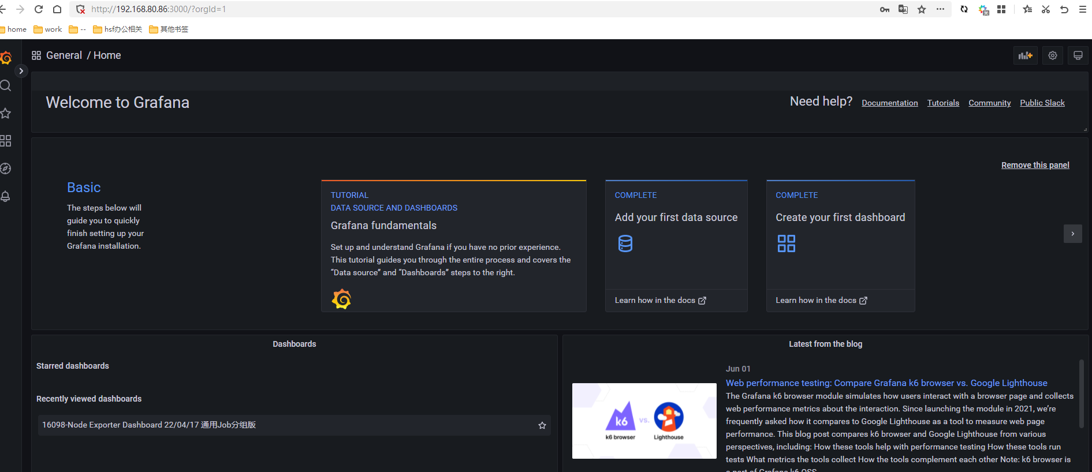Show next setup steps with the right chevron
The height and width of the screenshot is (472, 1092).
click(x=1073, y=234)
